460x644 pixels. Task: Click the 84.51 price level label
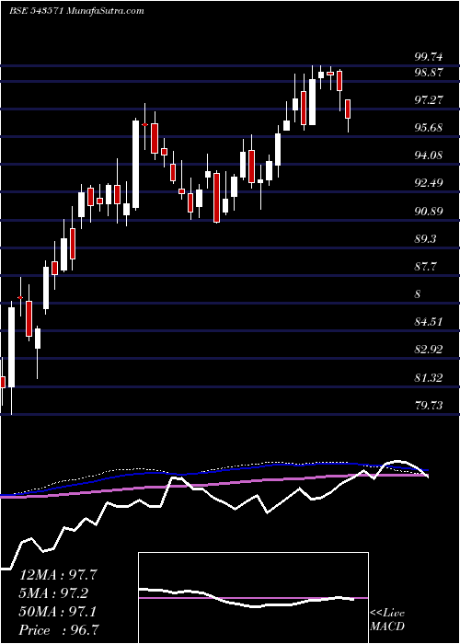pos(429,322)
